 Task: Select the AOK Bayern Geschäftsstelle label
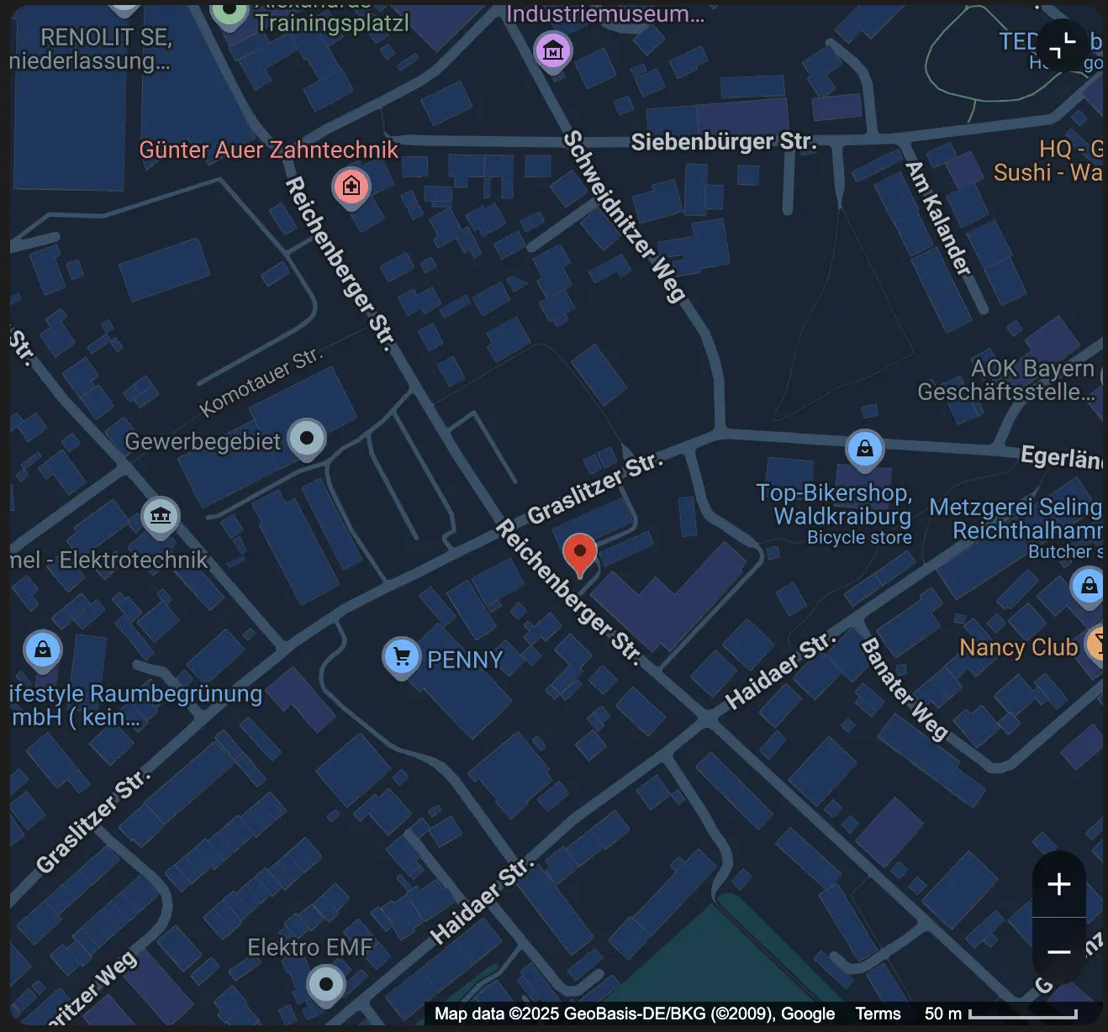pyautogui.click(x=1006, y=380)
